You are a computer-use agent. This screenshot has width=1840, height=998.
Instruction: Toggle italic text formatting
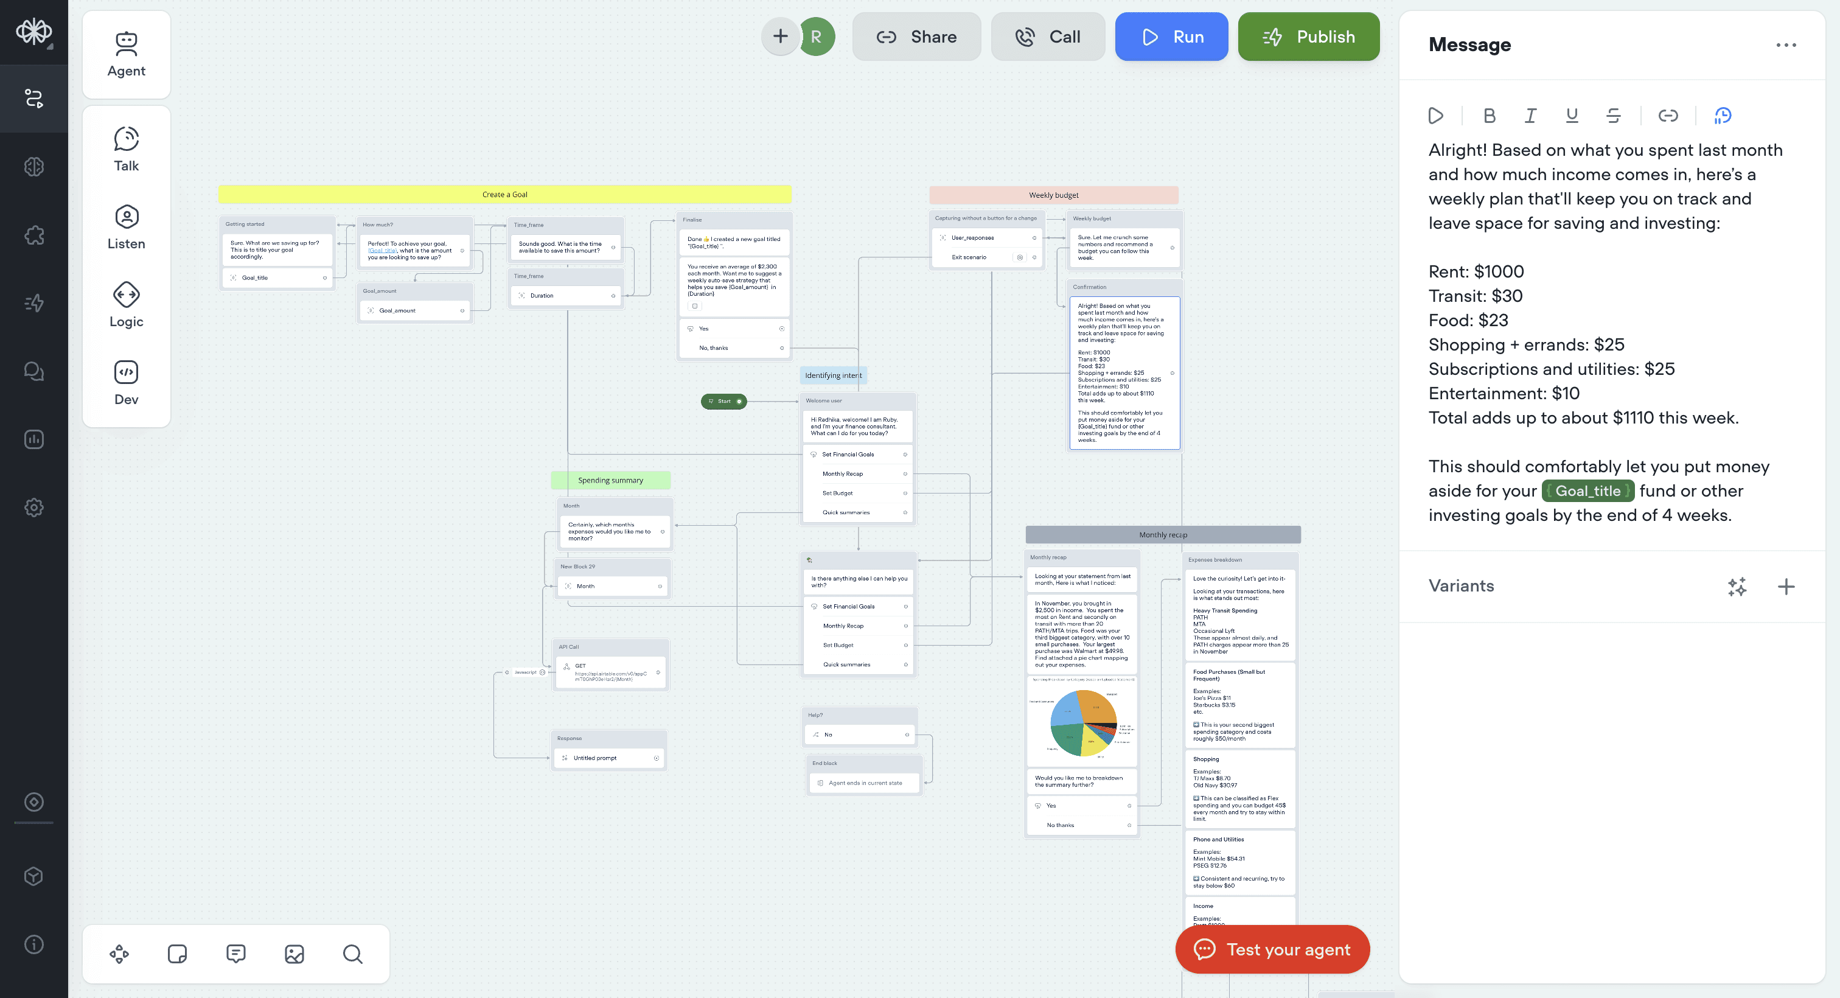click(1530, 116)
